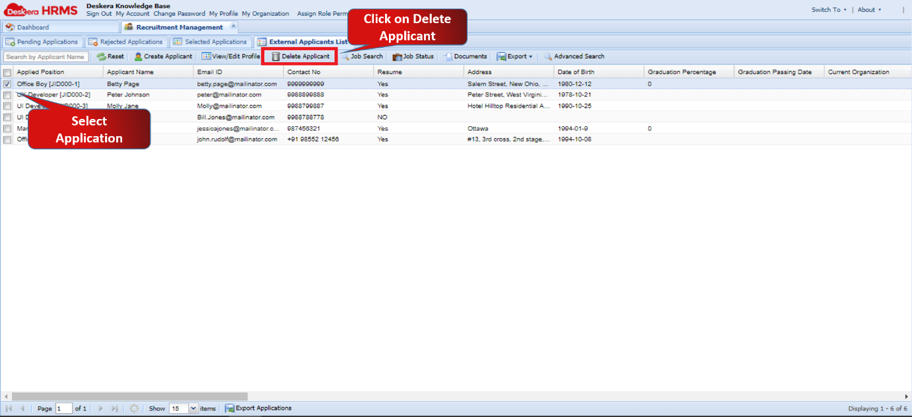Check the select-all checkbox in grid header

7,72
